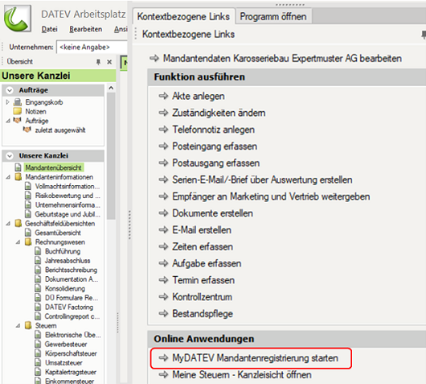426x384 pixels.
Task: Collapse the Aufträge section chevron
Action: tap(10, 90)
